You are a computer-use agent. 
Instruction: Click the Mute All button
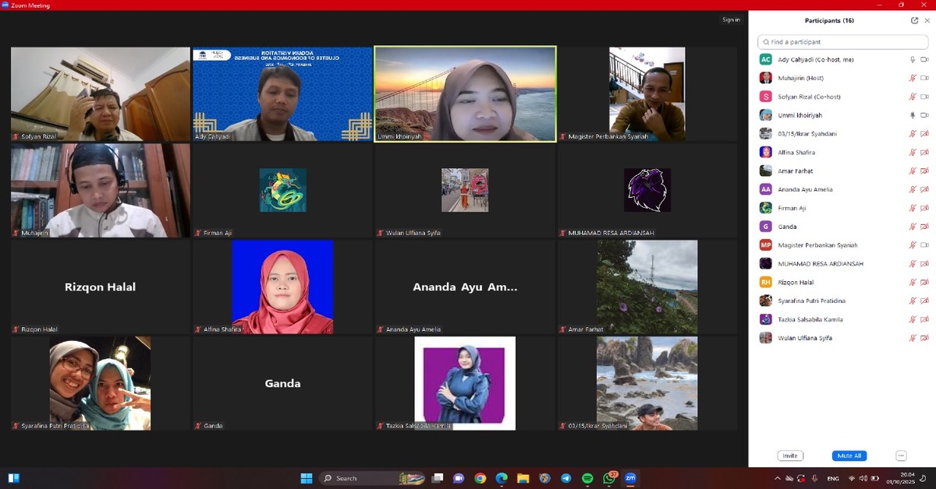[x=849, y=456]
